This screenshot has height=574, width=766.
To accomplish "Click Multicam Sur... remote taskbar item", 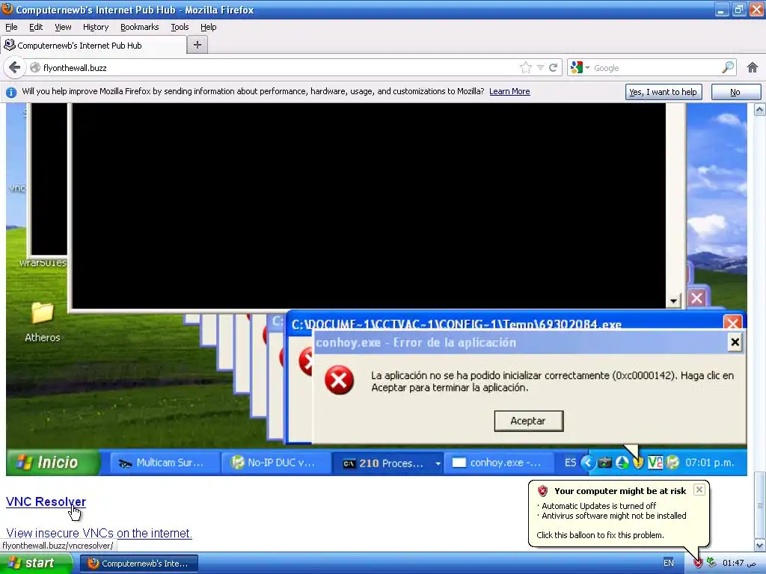I will pos(164,463).
